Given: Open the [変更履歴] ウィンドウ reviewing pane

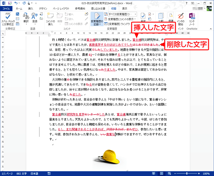Looking at the screenshot, I should point(117,24).
